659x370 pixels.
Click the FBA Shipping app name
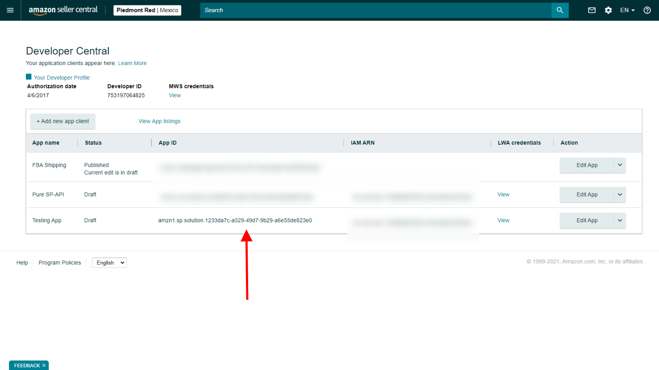pos(49,165)
